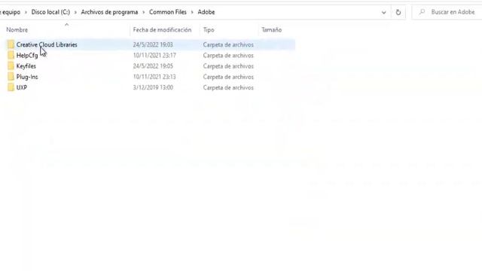Click date 10/11/2021 23:13 cell
The image size is (482, 271).
click(x=154, y=77)
